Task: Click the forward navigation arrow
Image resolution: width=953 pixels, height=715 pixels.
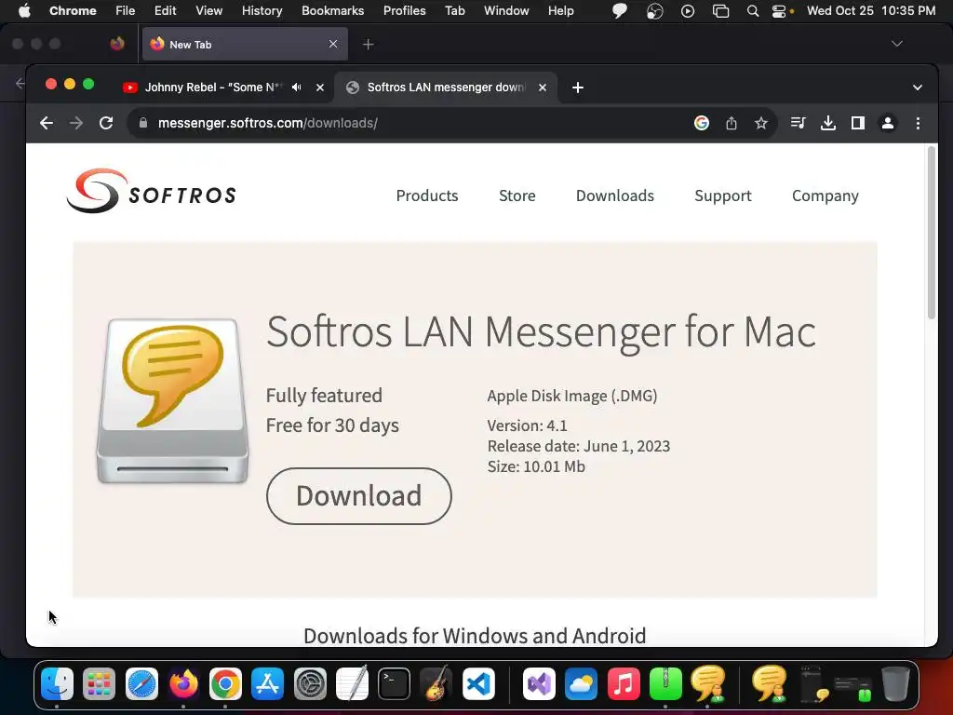Action: [76, 123]
